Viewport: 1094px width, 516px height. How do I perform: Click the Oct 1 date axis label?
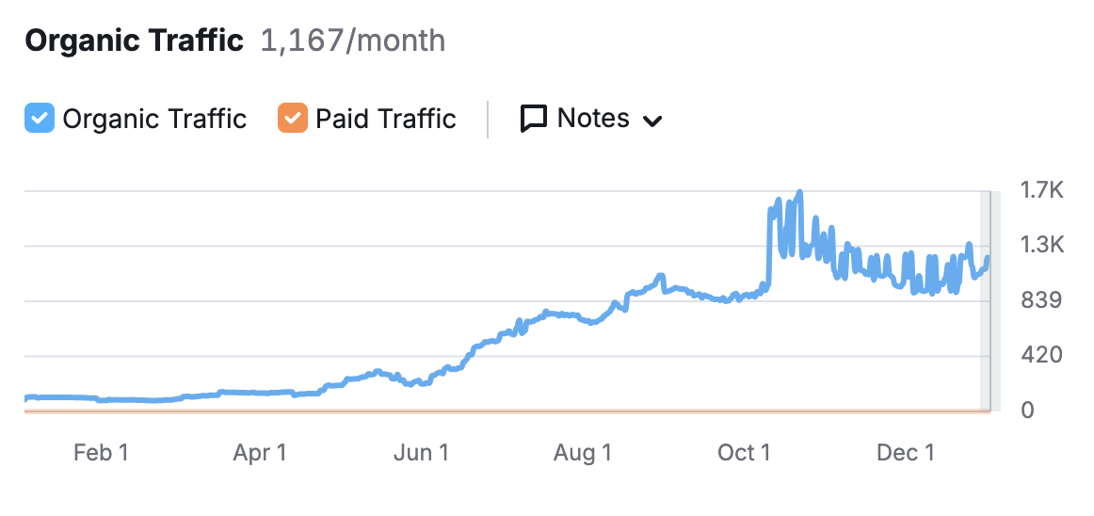[744, 453]
